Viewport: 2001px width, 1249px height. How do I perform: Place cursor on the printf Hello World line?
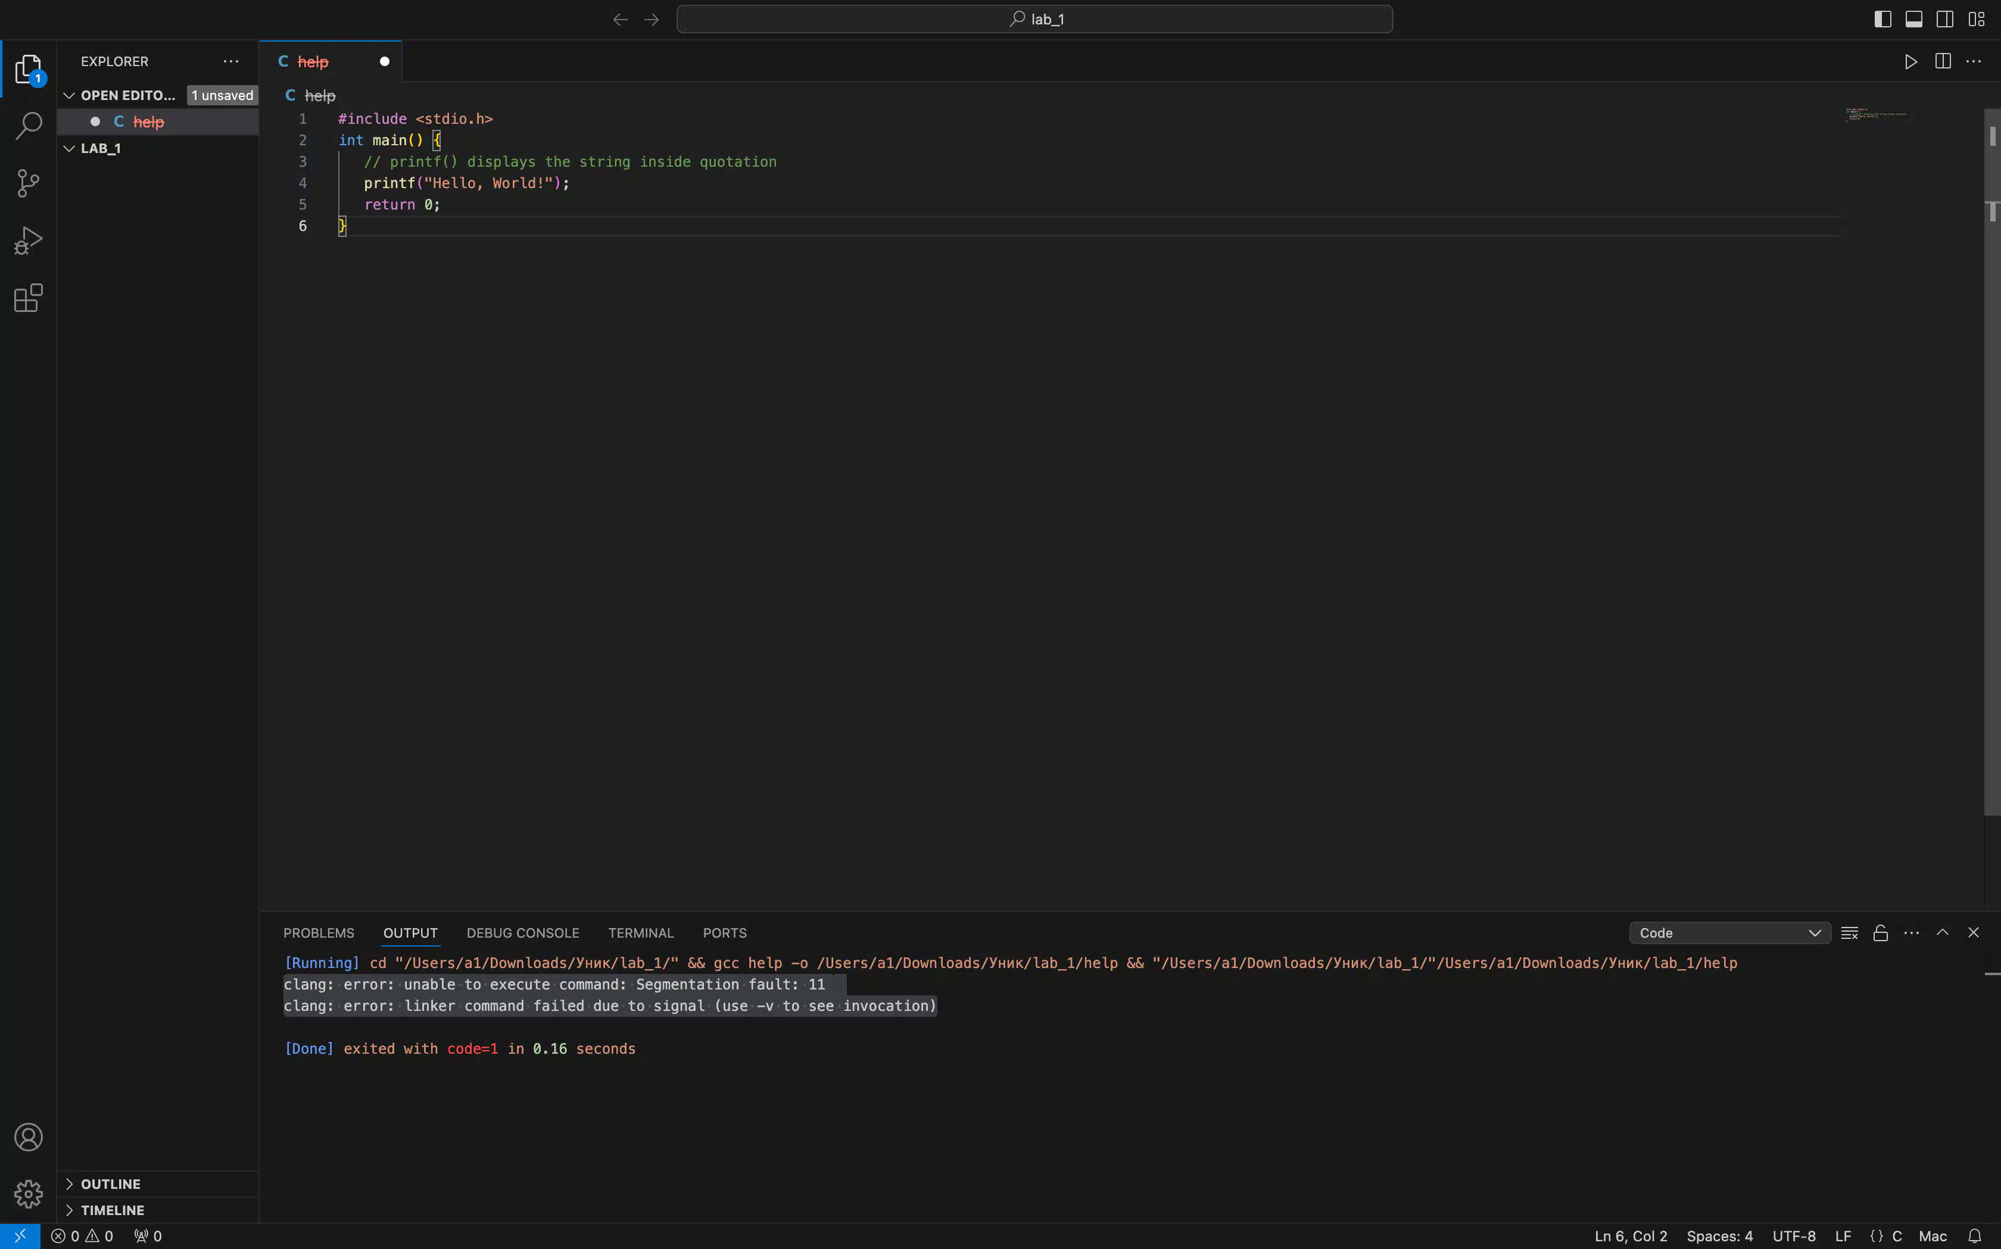click(467, 183)
